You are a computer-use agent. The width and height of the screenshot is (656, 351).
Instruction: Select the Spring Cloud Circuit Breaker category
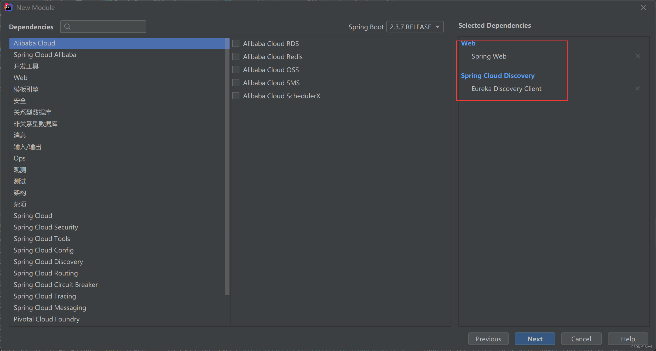117,285
